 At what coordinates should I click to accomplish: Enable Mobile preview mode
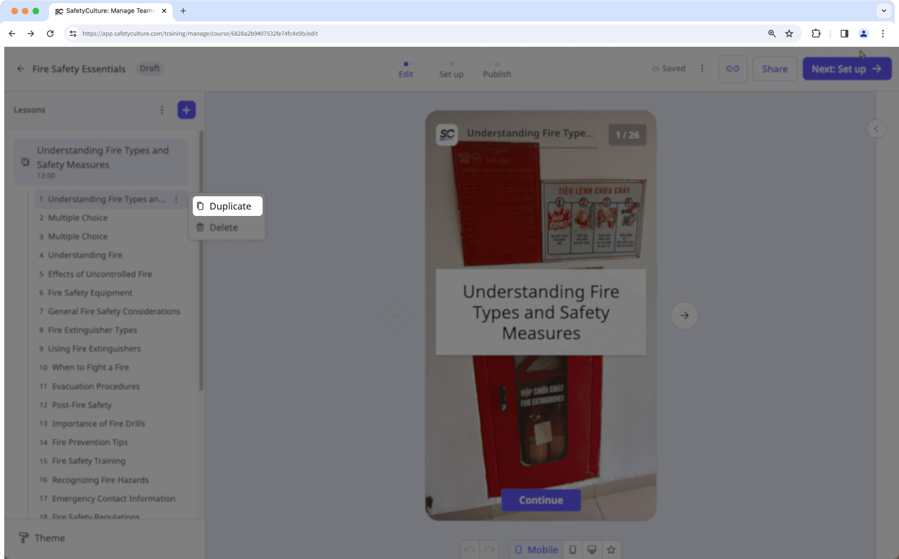pyautogui.click(x=536, y=549)
